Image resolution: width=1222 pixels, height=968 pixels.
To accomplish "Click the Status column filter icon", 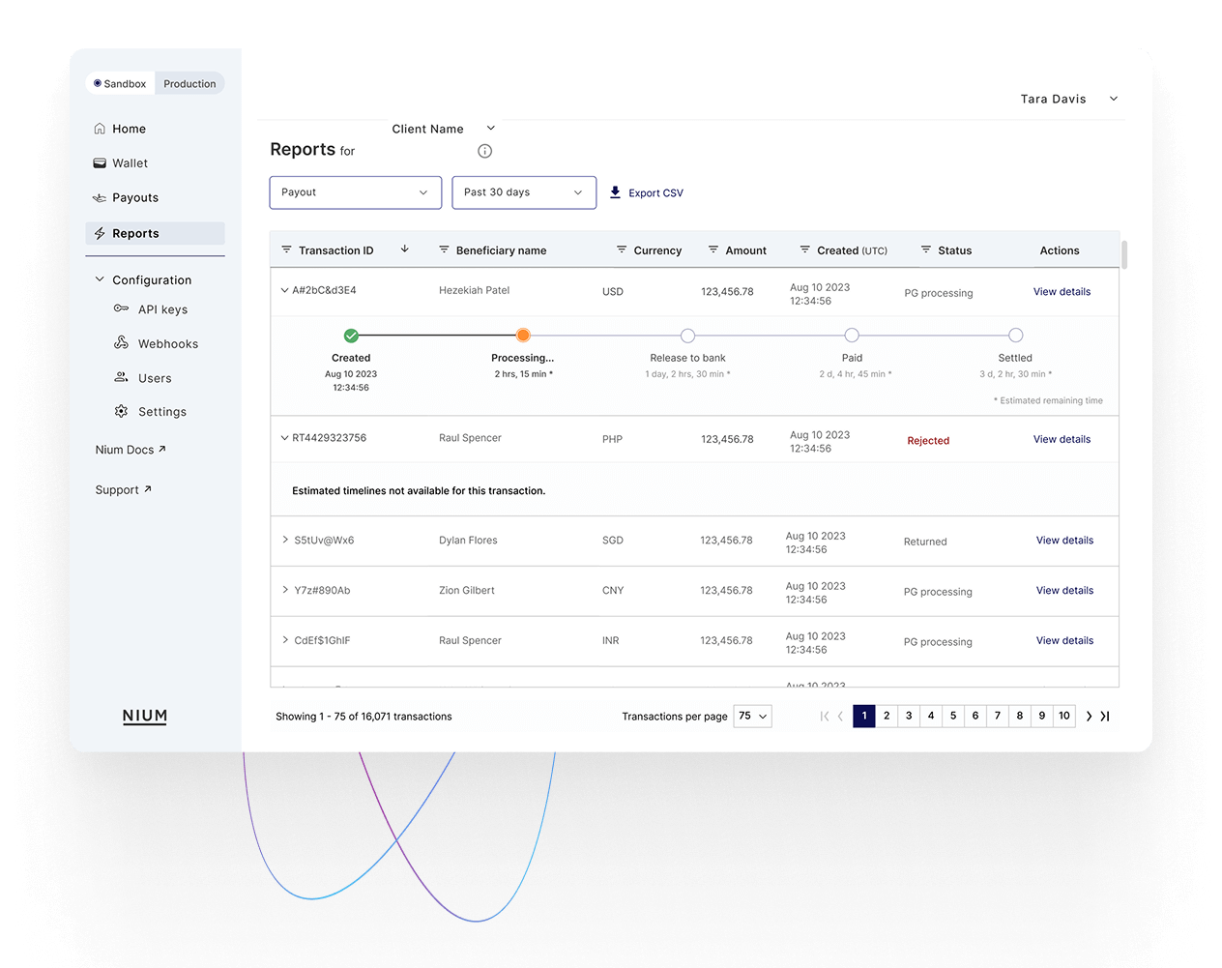I will 926,249.
